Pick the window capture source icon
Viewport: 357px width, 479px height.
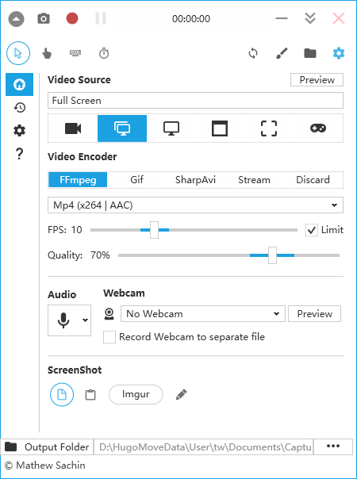pos(220,128)
